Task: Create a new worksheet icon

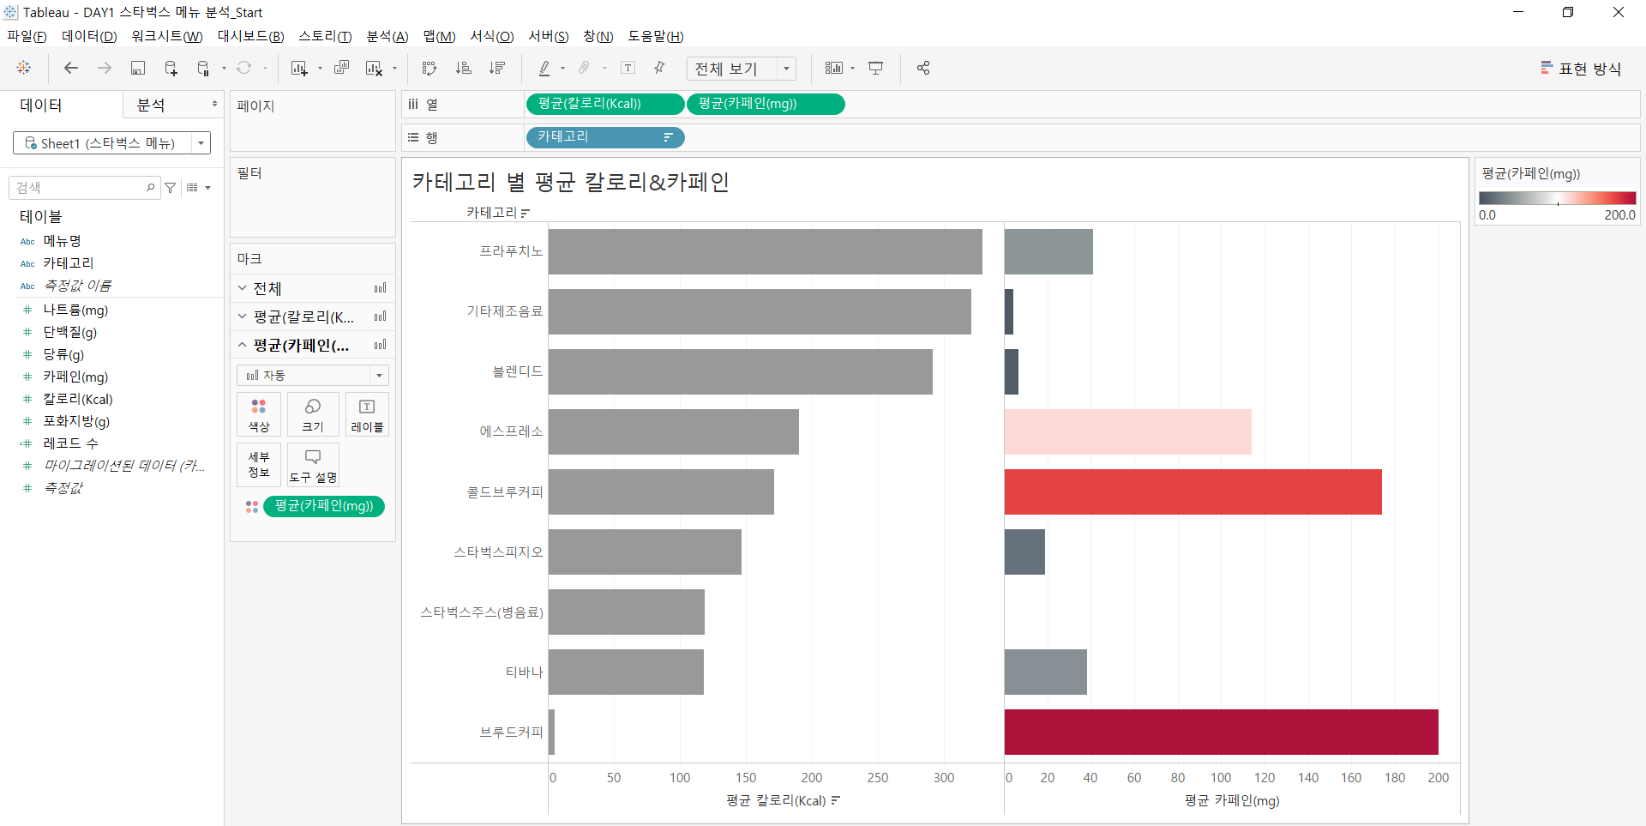Action: click(x=299, y=68)
